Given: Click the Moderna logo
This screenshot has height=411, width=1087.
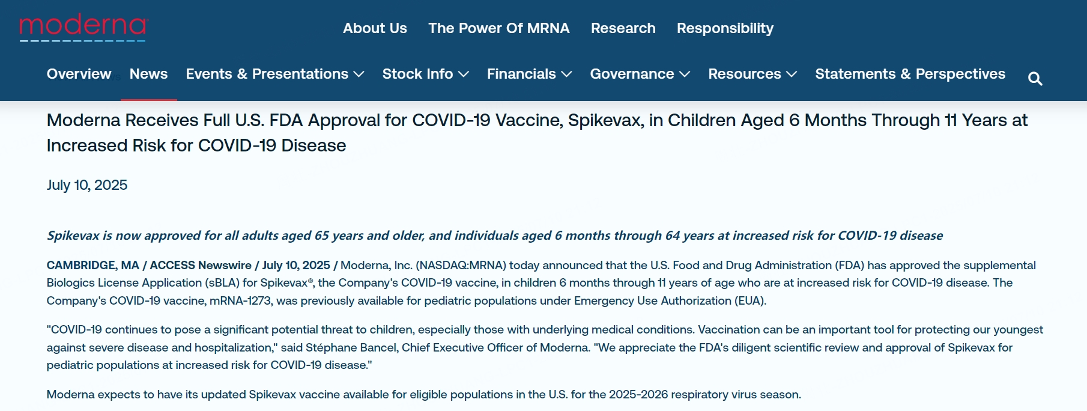Looking at the screenshot, I should coord(83,28).
